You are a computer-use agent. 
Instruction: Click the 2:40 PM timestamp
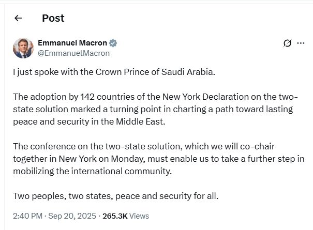coord(27,216)
